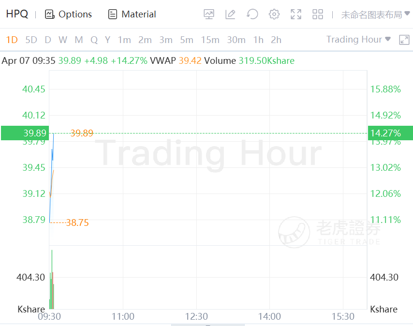Image resolution: width=413 pixels, height=326 pixels.
Task: Select the 30m interval
Action: coord(236,40)
